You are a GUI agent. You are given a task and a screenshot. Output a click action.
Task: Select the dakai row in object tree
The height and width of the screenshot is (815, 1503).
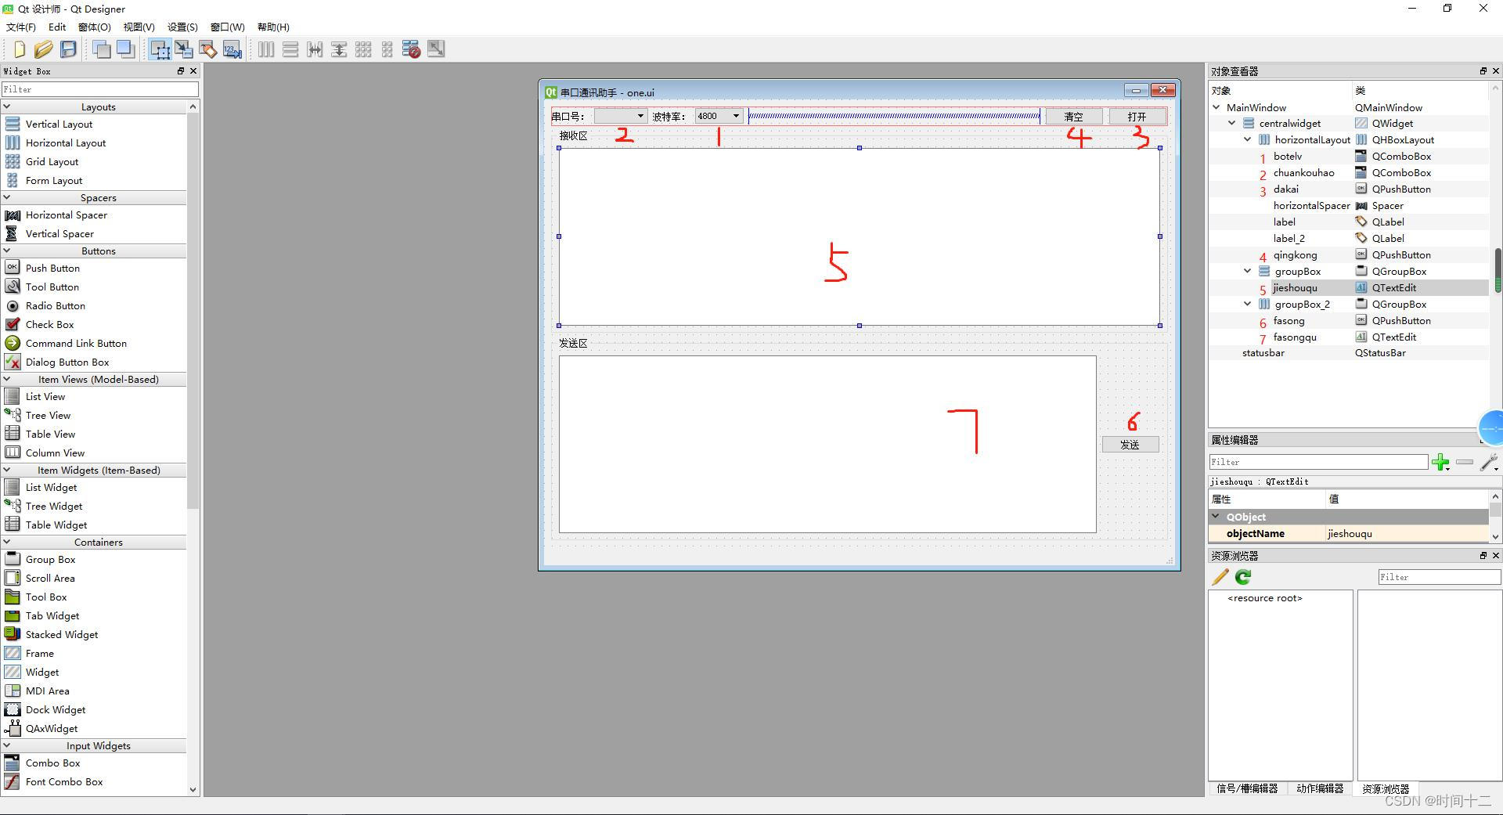(x=1348, y=189)
